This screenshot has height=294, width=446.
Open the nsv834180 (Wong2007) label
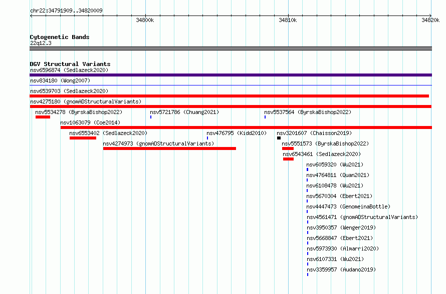[60, 80]
